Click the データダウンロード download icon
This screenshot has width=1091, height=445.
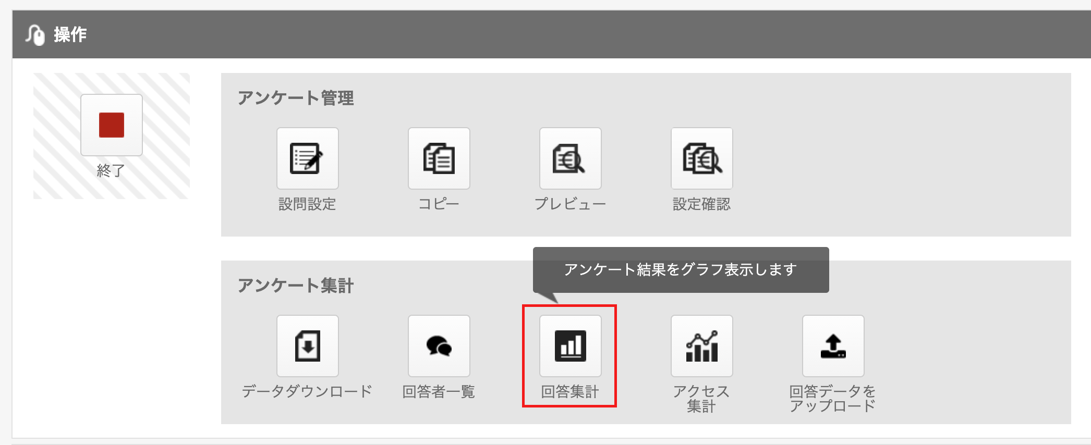[308, 346]
